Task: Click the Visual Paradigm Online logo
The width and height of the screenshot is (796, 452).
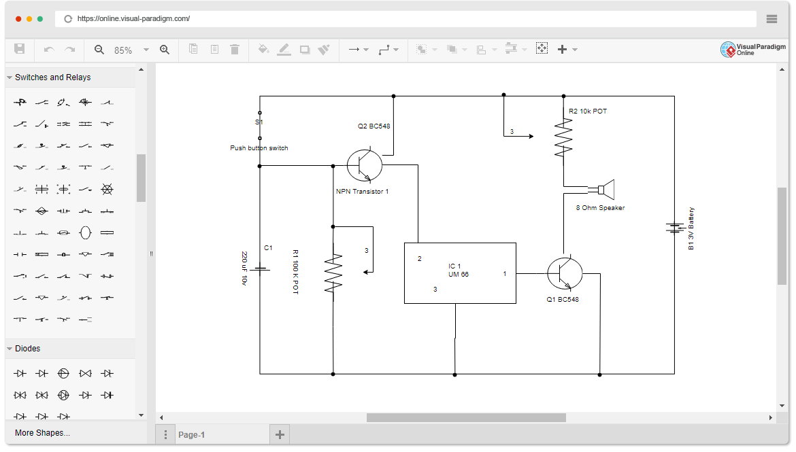Action: pyautogui.click(x=752, y=49)
